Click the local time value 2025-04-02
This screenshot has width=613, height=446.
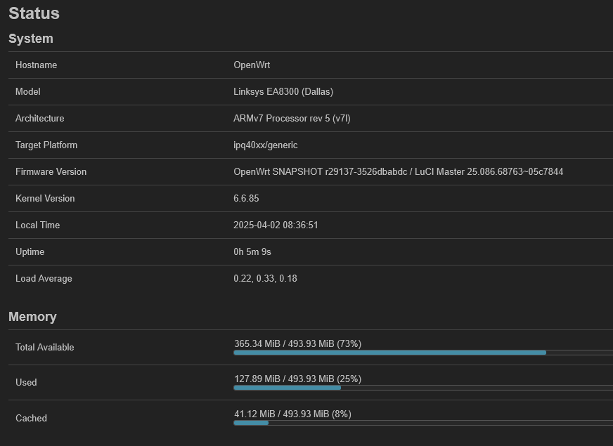[276, 225]
